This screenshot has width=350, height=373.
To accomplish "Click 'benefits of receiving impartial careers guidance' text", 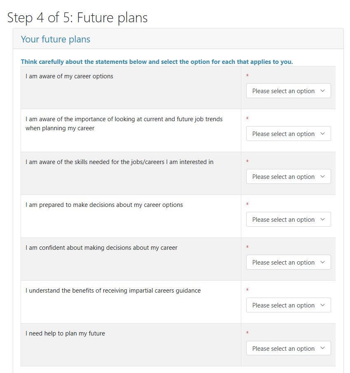I will tap(113, 291).
